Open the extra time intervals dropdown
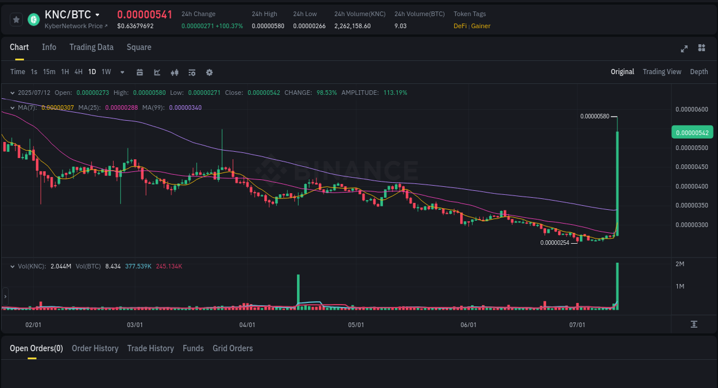Viewport: 718px width, 388px height. [122, 72]
